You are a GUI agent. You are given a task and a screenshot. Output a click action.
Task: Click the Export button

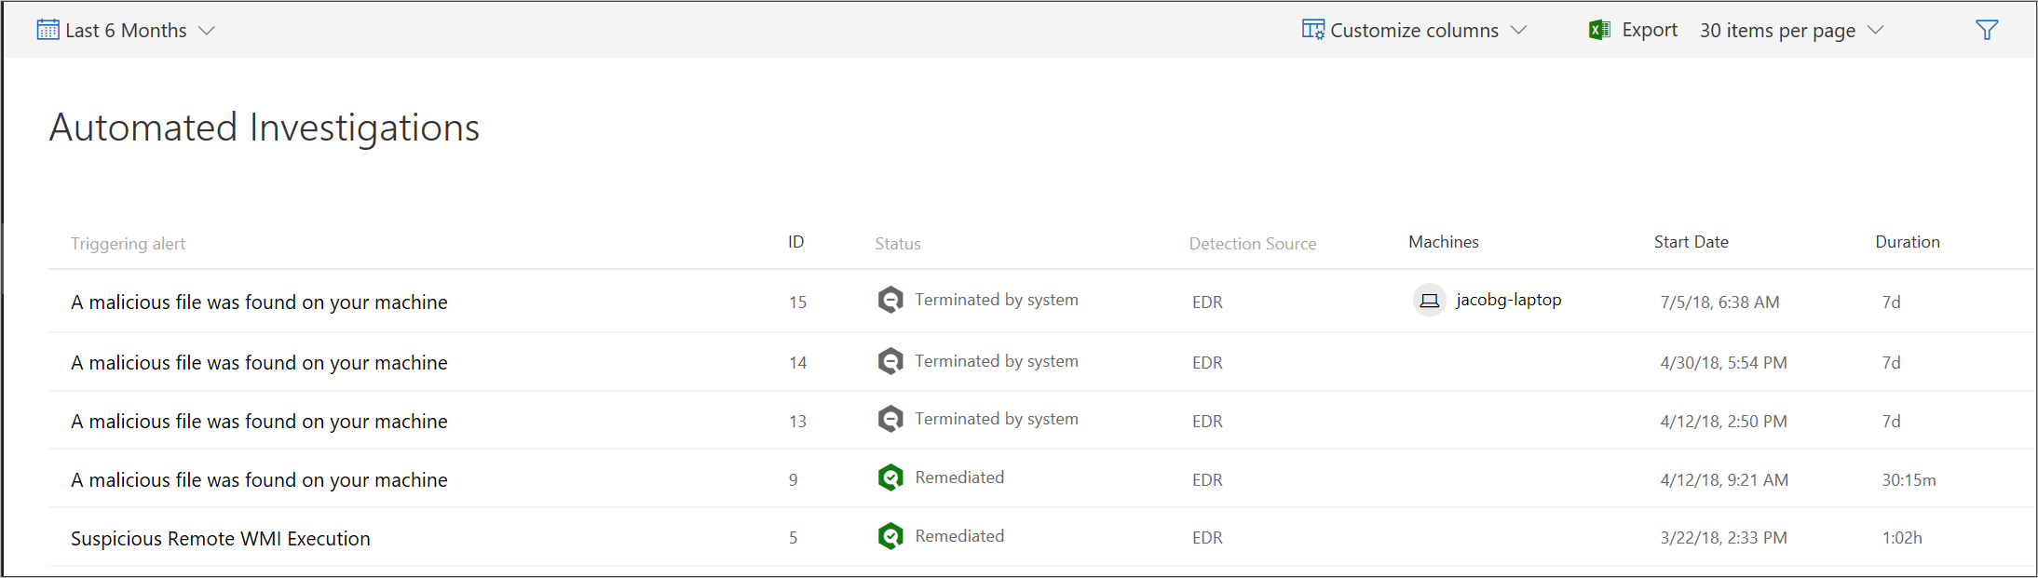coord(1649,30)
